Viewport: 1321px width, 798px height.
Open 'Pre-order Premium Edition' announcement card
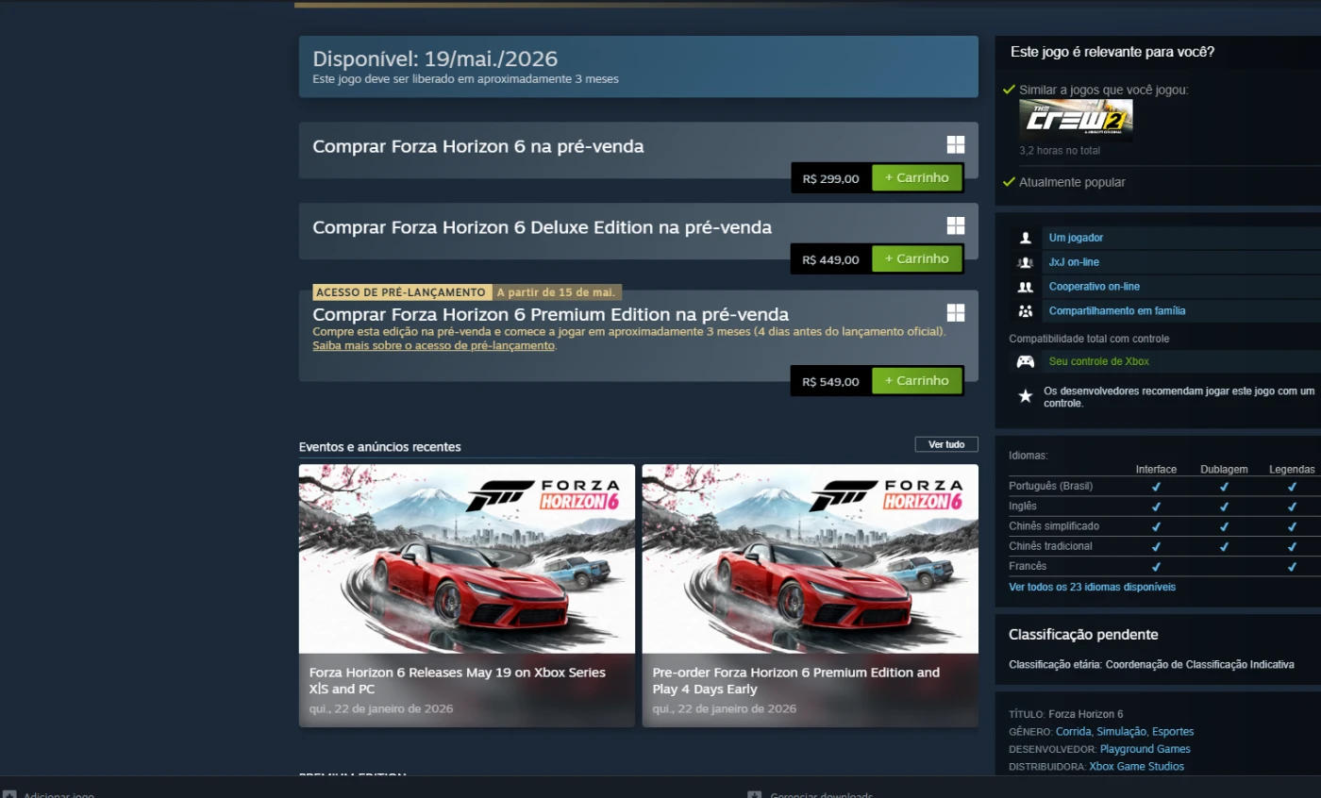point(810,594)
